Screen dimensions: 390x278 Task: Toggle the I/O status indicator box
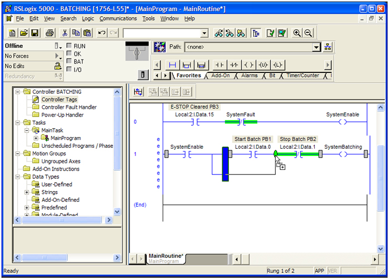(x=69, y=69)
